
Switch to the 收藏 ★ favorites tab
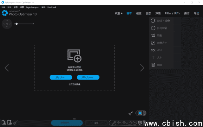[x=119, y=13]
